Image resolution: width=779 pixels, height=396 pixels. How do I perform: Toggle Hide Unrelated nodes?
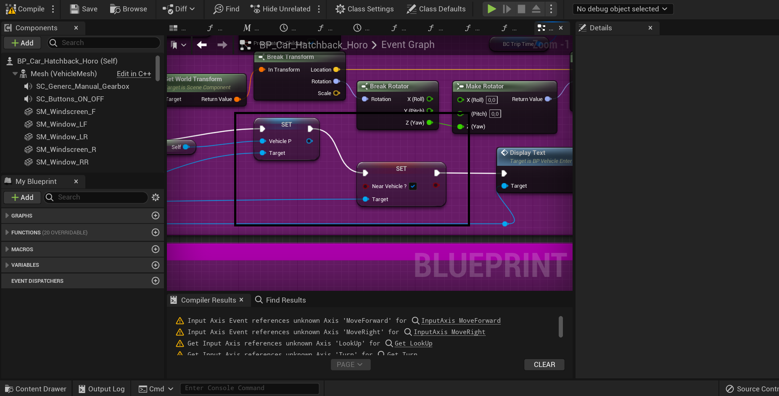(x=280, y=9)
